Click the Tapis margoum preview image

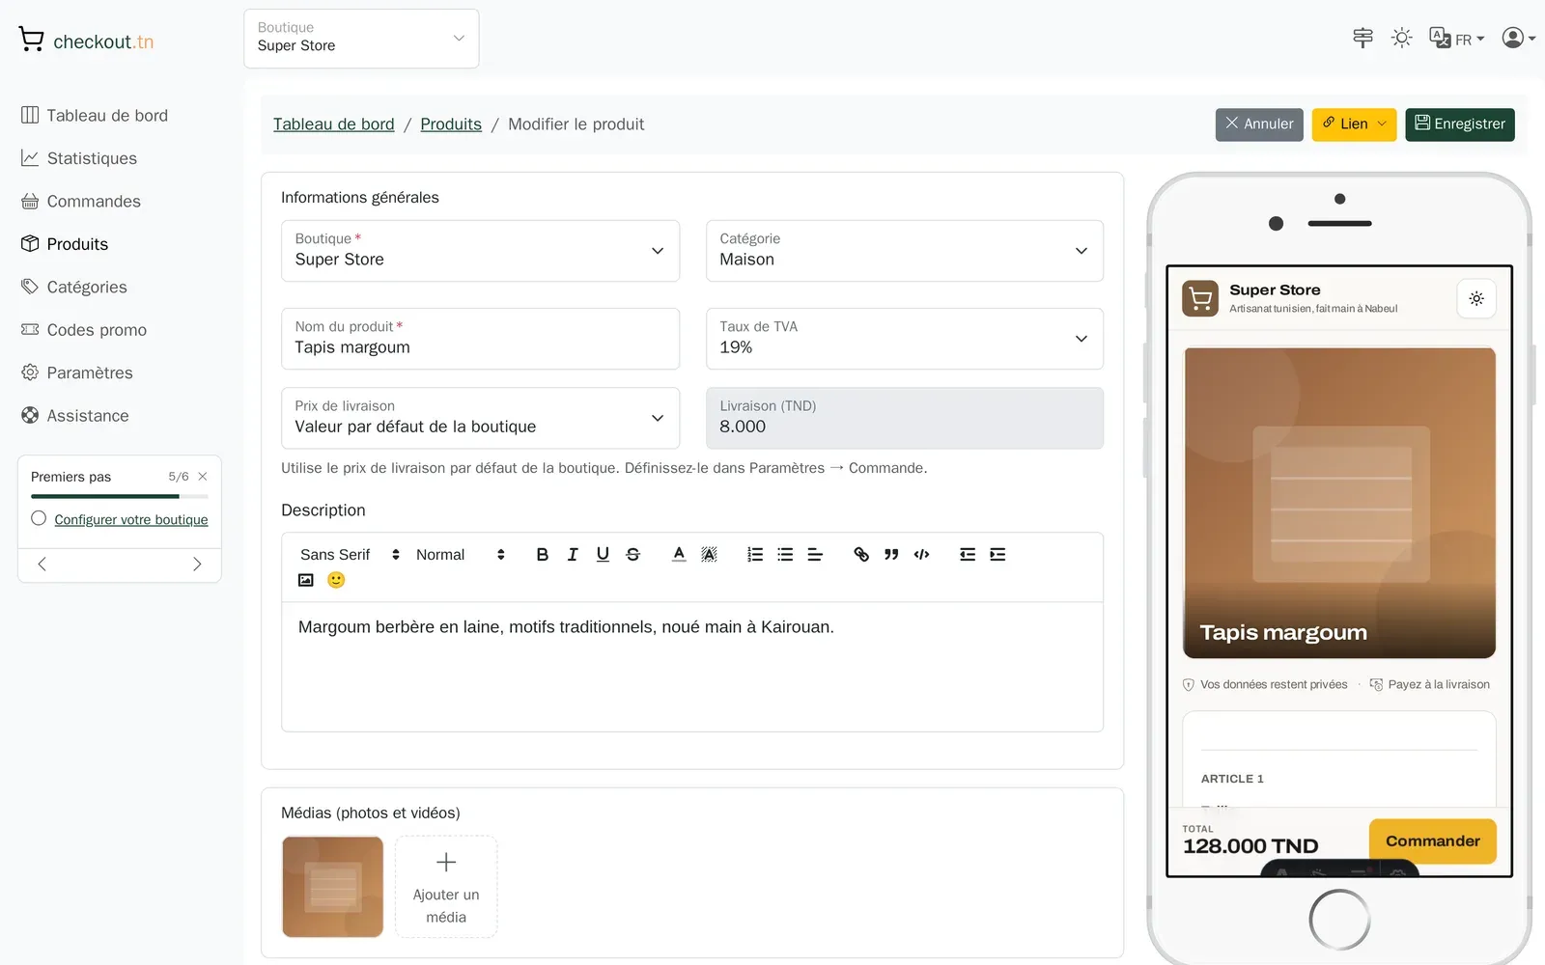coord(1339,503)
